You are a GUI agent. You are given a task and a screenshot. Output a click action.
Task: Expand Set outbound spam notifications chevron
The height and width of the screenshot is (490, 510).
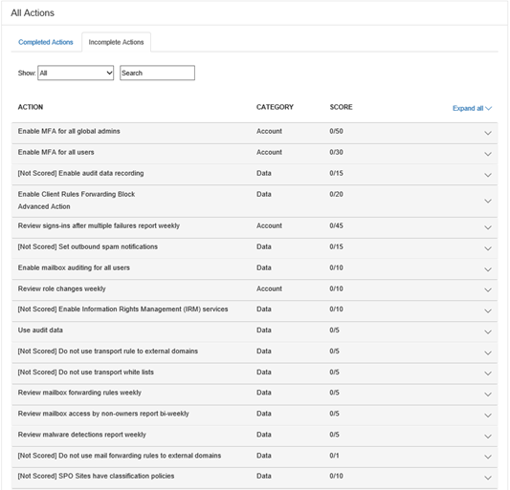[x=488, y=248]
